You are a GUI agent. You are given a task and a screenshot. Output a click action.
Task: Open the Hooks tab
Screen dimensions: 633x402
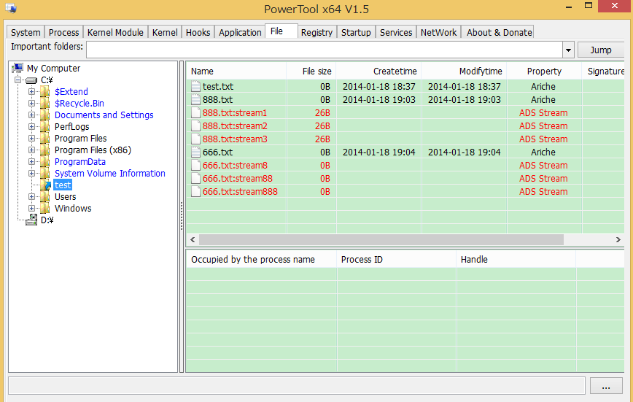(x=198, y=32)
